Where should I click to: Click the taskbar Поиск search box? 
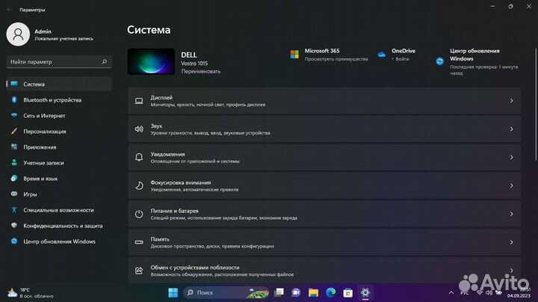click(226, 293)
